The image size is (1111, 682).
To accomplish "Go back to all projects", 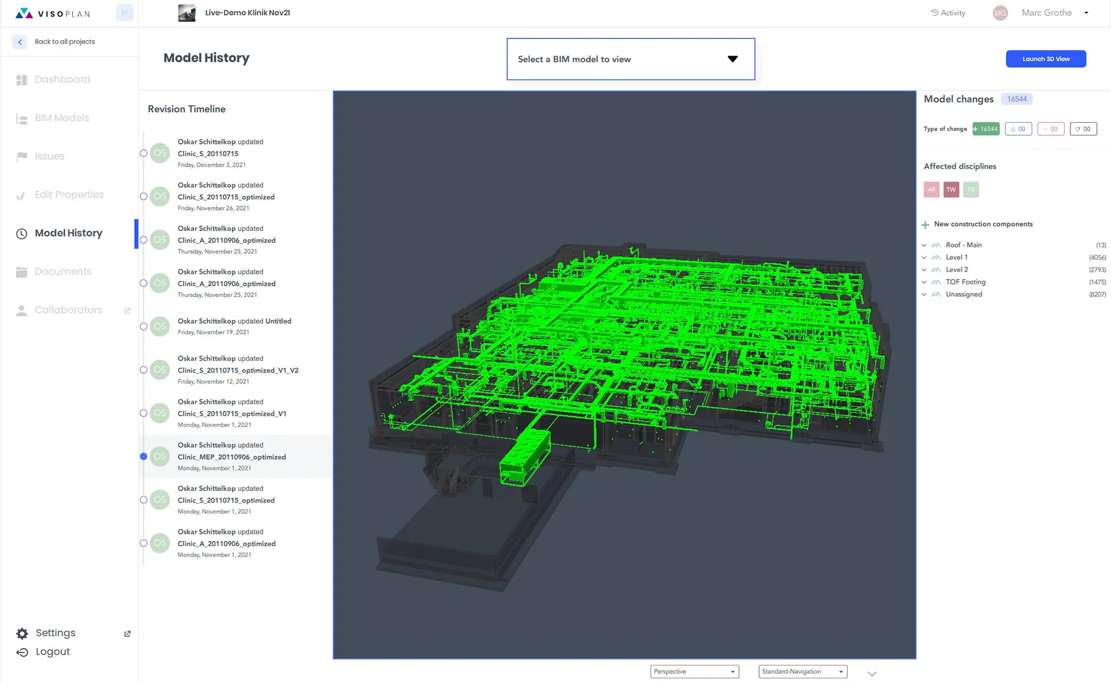I will pyautogui.click(x=20, y=42).
